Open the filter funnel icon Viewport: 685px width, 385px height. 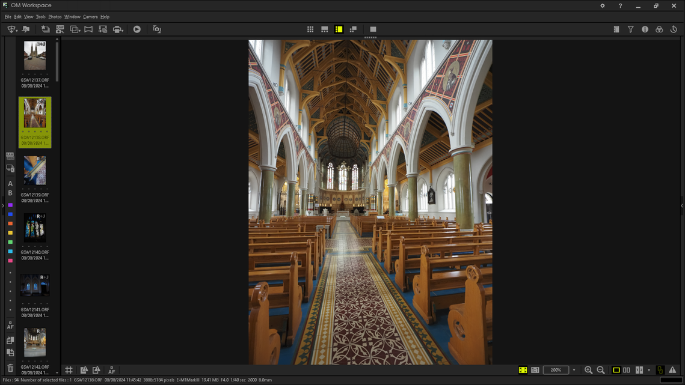pos(630,29)
